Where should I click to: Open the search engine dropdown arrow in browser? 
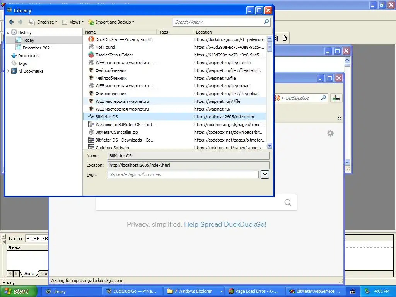[282, 98]
